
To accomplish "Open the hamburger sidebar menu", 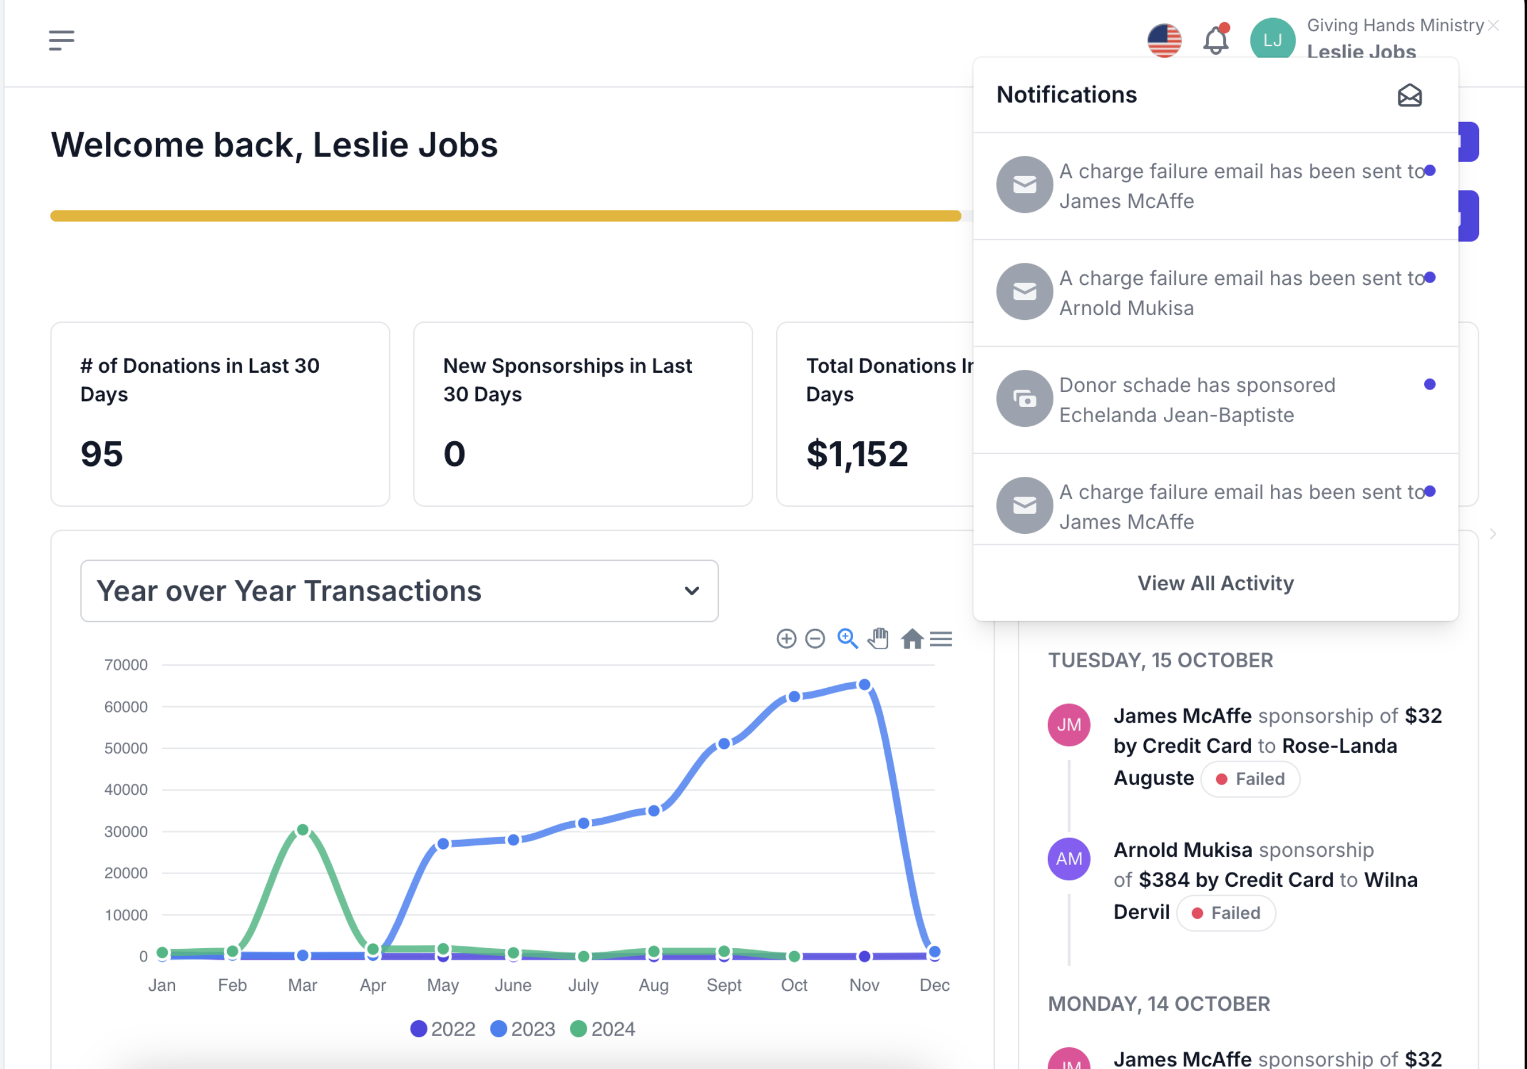I will pos(61,40).
